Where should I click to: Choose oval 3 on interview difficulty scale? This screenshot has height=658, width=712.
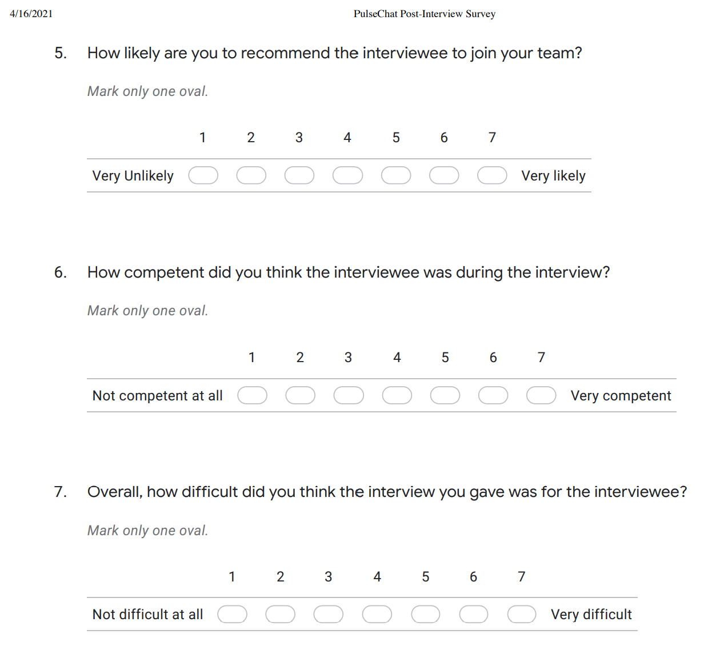[x=329, y=614]
